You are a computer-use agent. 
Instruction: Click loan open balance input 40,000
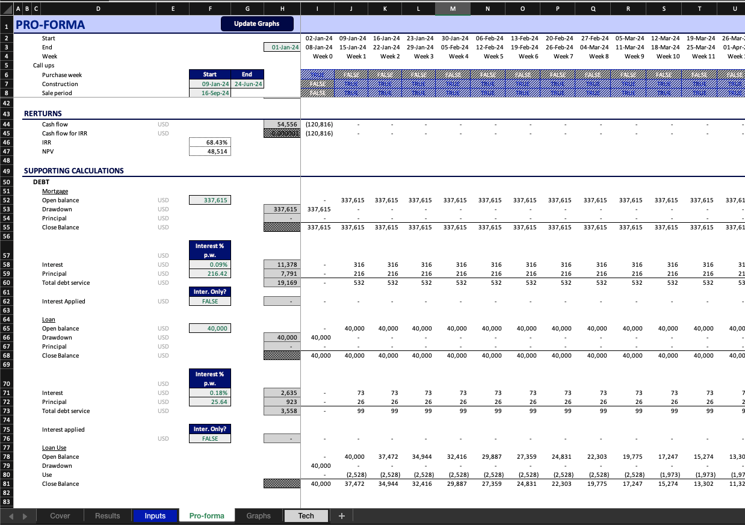pos(209,329)
